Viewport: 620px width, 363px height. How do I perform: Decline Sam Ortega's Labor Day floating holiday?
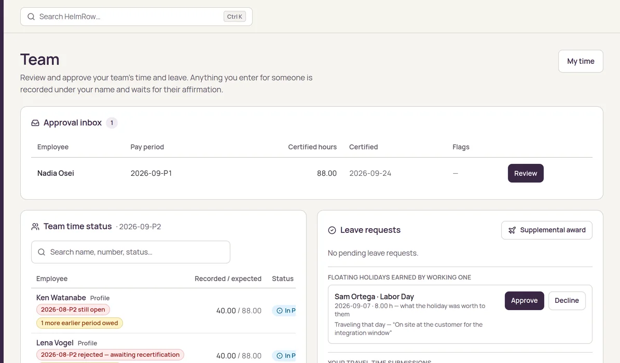(x=567, y=301)
